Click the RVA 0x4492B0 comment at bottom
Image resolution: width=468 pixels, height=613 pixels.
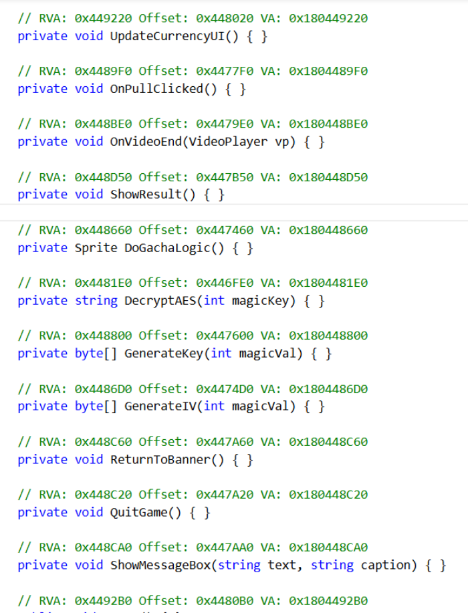pos(193,600)
